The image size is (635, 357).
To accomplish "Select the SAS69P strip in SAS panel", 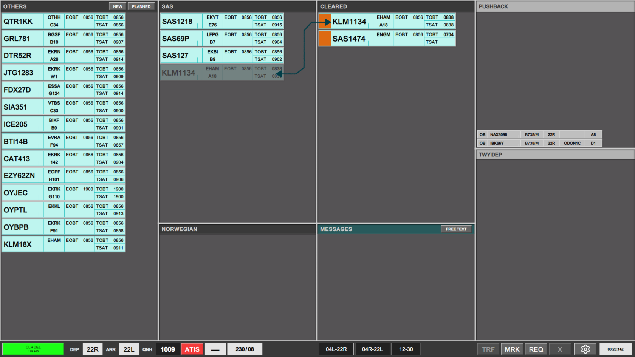I will (x=222, y=38).
